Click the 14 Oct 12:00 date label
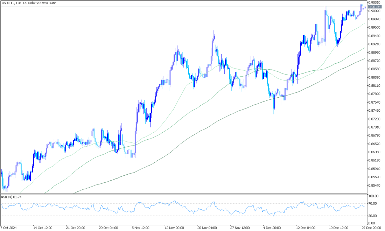 coord(43,228)
